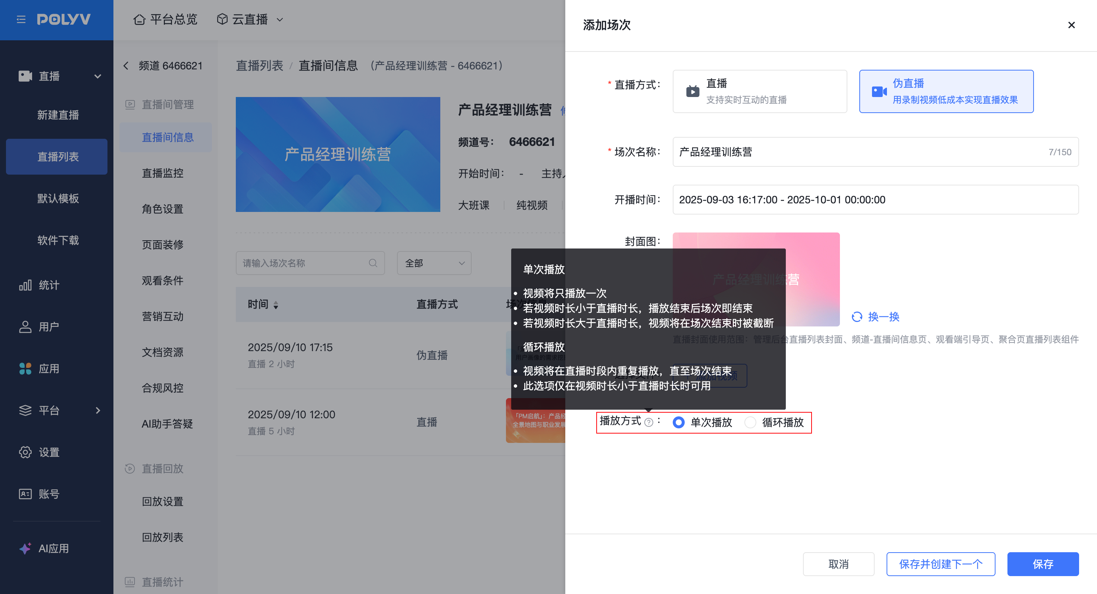The image size is (1097, 594).
Task: Expand the 平台 sidebar submenu arrow
Action: pos(98,410)
